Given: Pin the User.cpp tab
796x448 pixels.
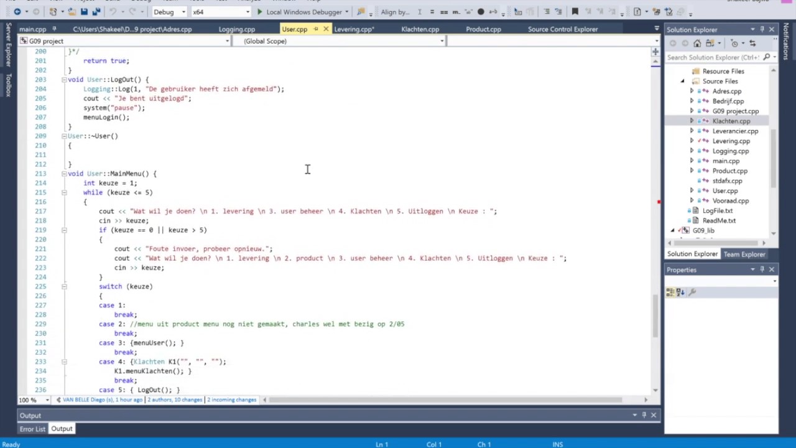Looking at the screenshot, I should 316,29.
